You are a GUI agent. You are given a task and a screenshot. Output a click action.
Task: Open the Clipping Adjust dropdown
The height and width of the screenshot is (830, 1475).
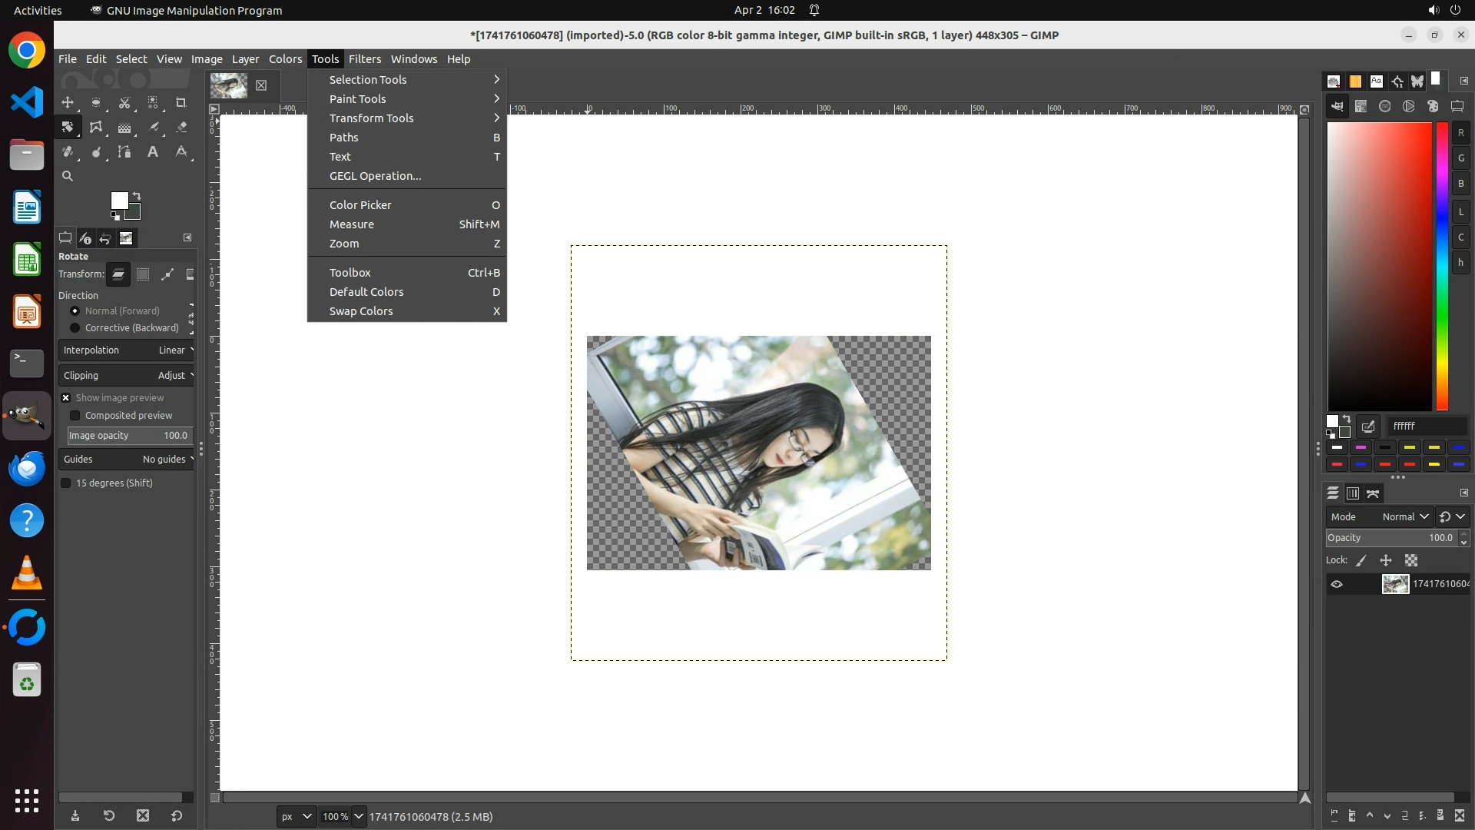(x=127, y=376)
